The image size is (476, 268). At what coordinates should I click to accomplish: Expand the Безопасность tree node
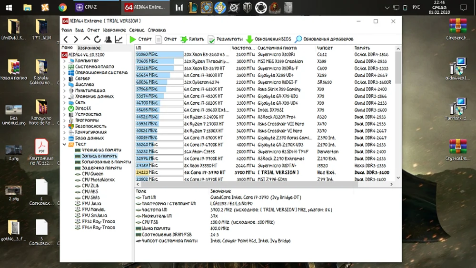[x=64, y=126]
